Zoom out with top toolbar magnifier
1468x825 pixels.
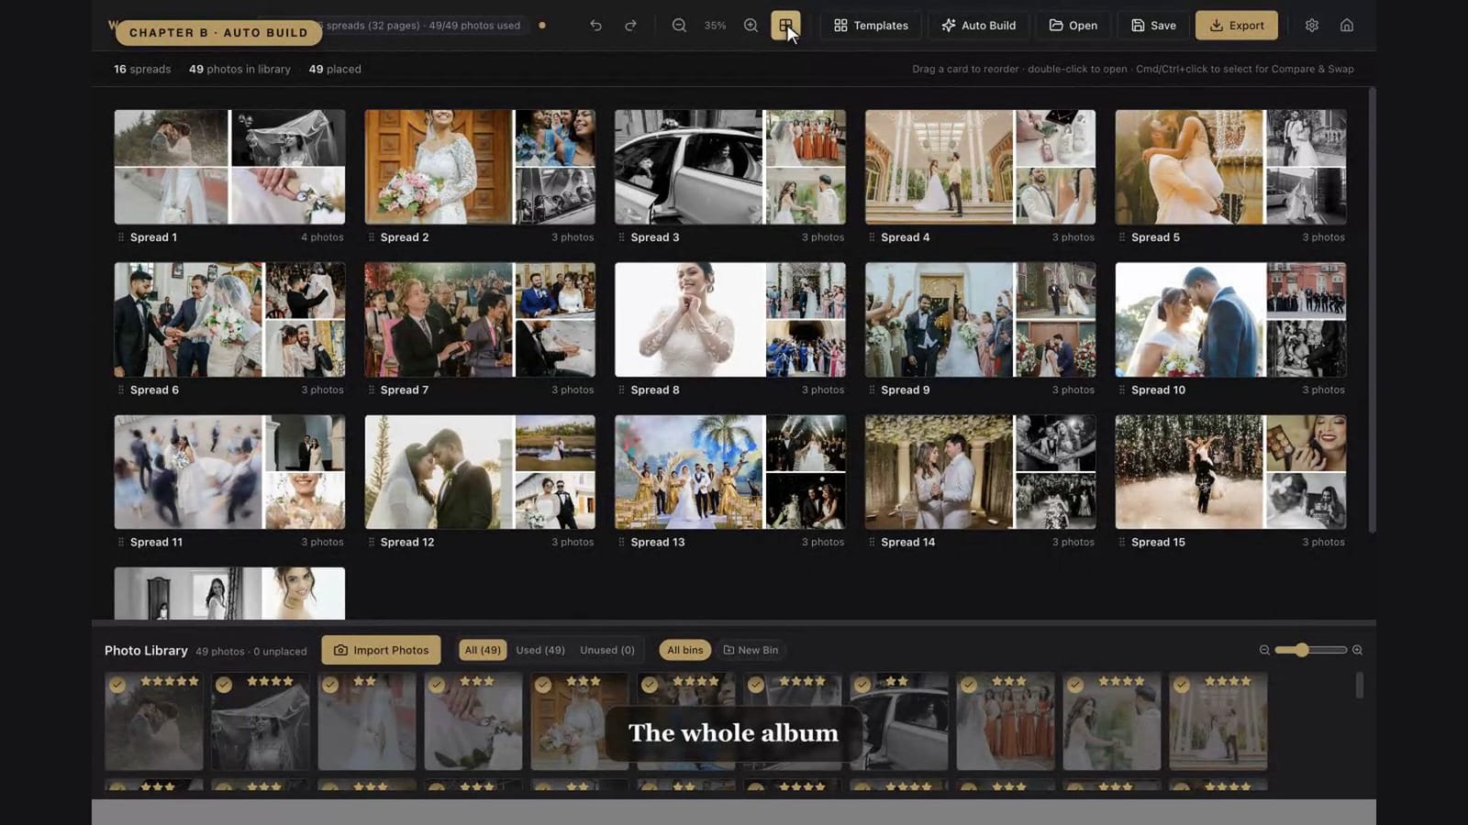click(679, 26)
